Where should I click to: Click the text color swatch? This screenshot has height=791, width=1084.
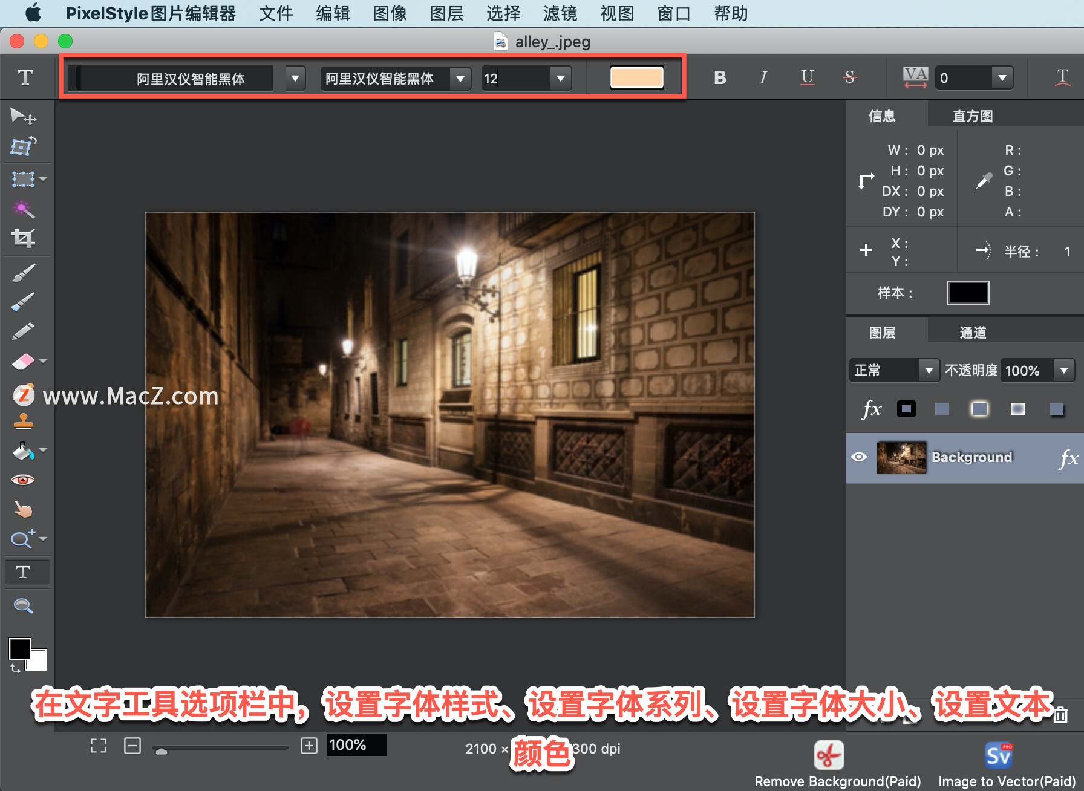636,77
